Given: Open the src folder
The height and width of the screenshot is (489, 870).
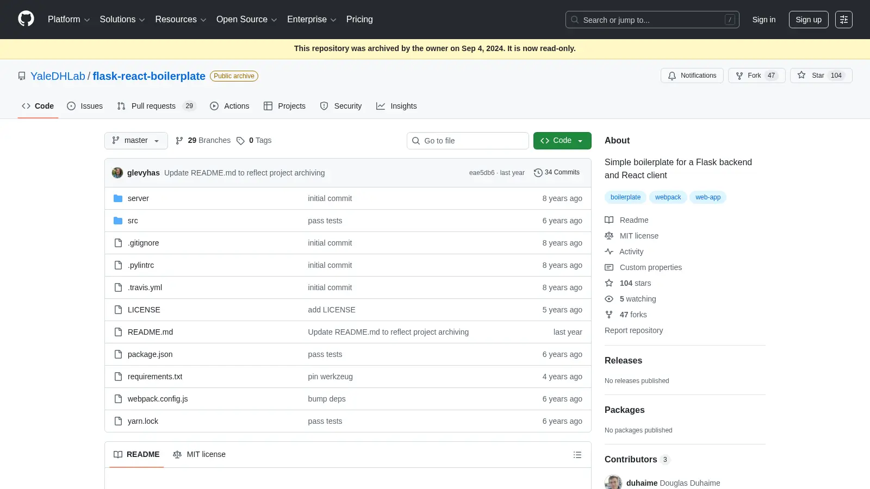Looking at the screenshot, I should click(133, 221).
